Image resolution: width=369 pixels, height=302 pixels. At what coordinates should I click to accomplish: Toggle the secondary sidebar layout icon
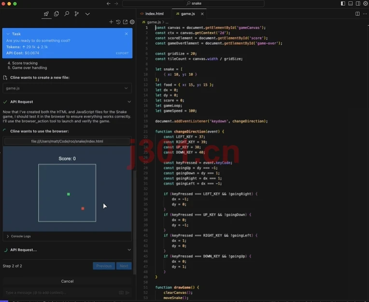click(x=358, y=3)
